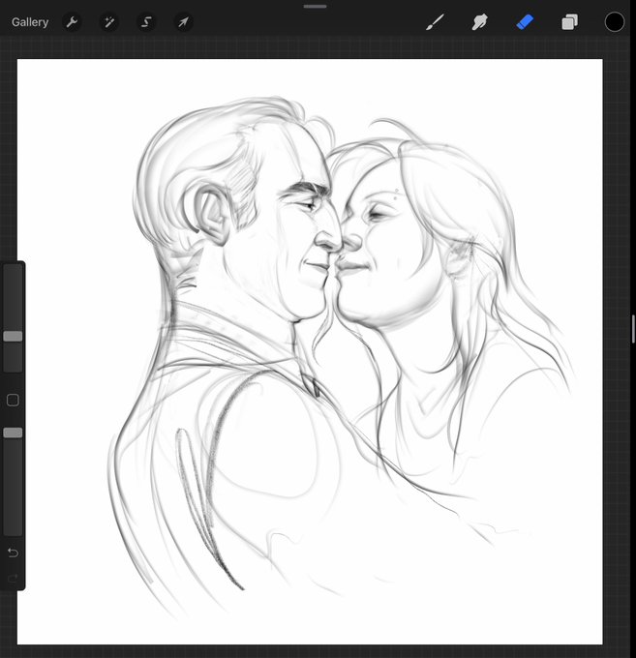Undo the last stroke

[13, 553]
